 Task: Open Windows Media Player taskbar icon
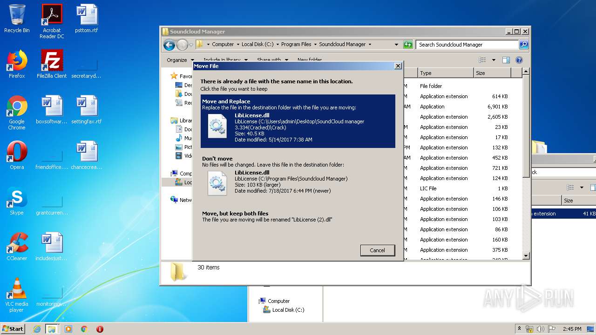68,329
